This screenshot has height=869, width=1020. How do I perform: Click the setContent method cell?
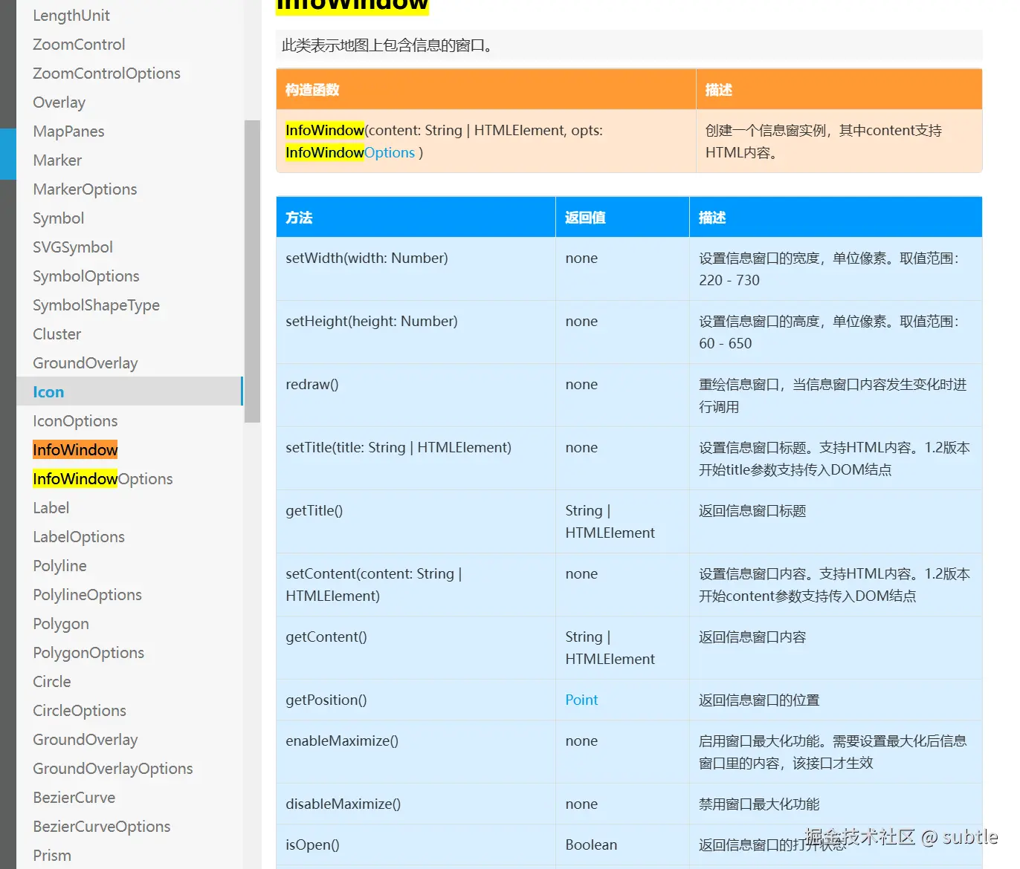[x=416, y=585]
